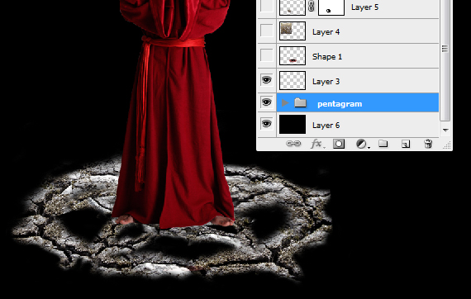The width and height of the screenshot is (471, 299).
Task: Show Layer 4 visibility box
Action: click(x=266, y=31)
